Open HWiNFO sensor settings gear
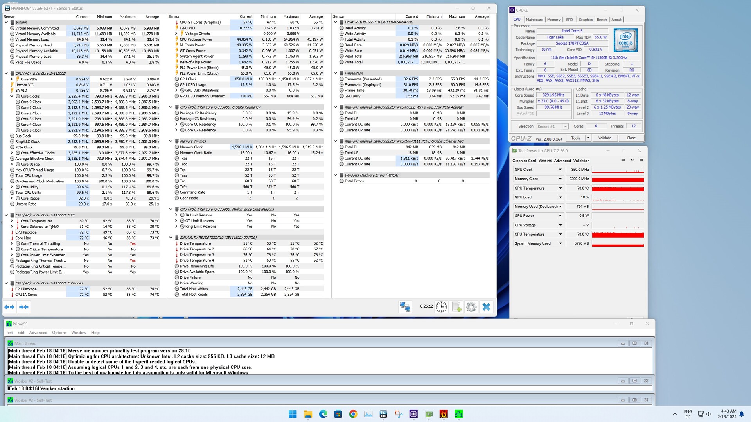 click(471, 307)
